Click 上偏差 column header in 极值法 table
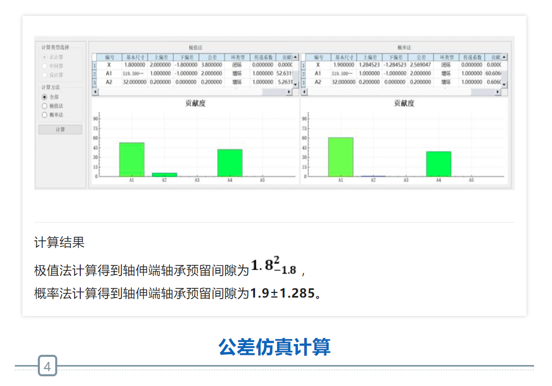552x386 pixels. 161,57
